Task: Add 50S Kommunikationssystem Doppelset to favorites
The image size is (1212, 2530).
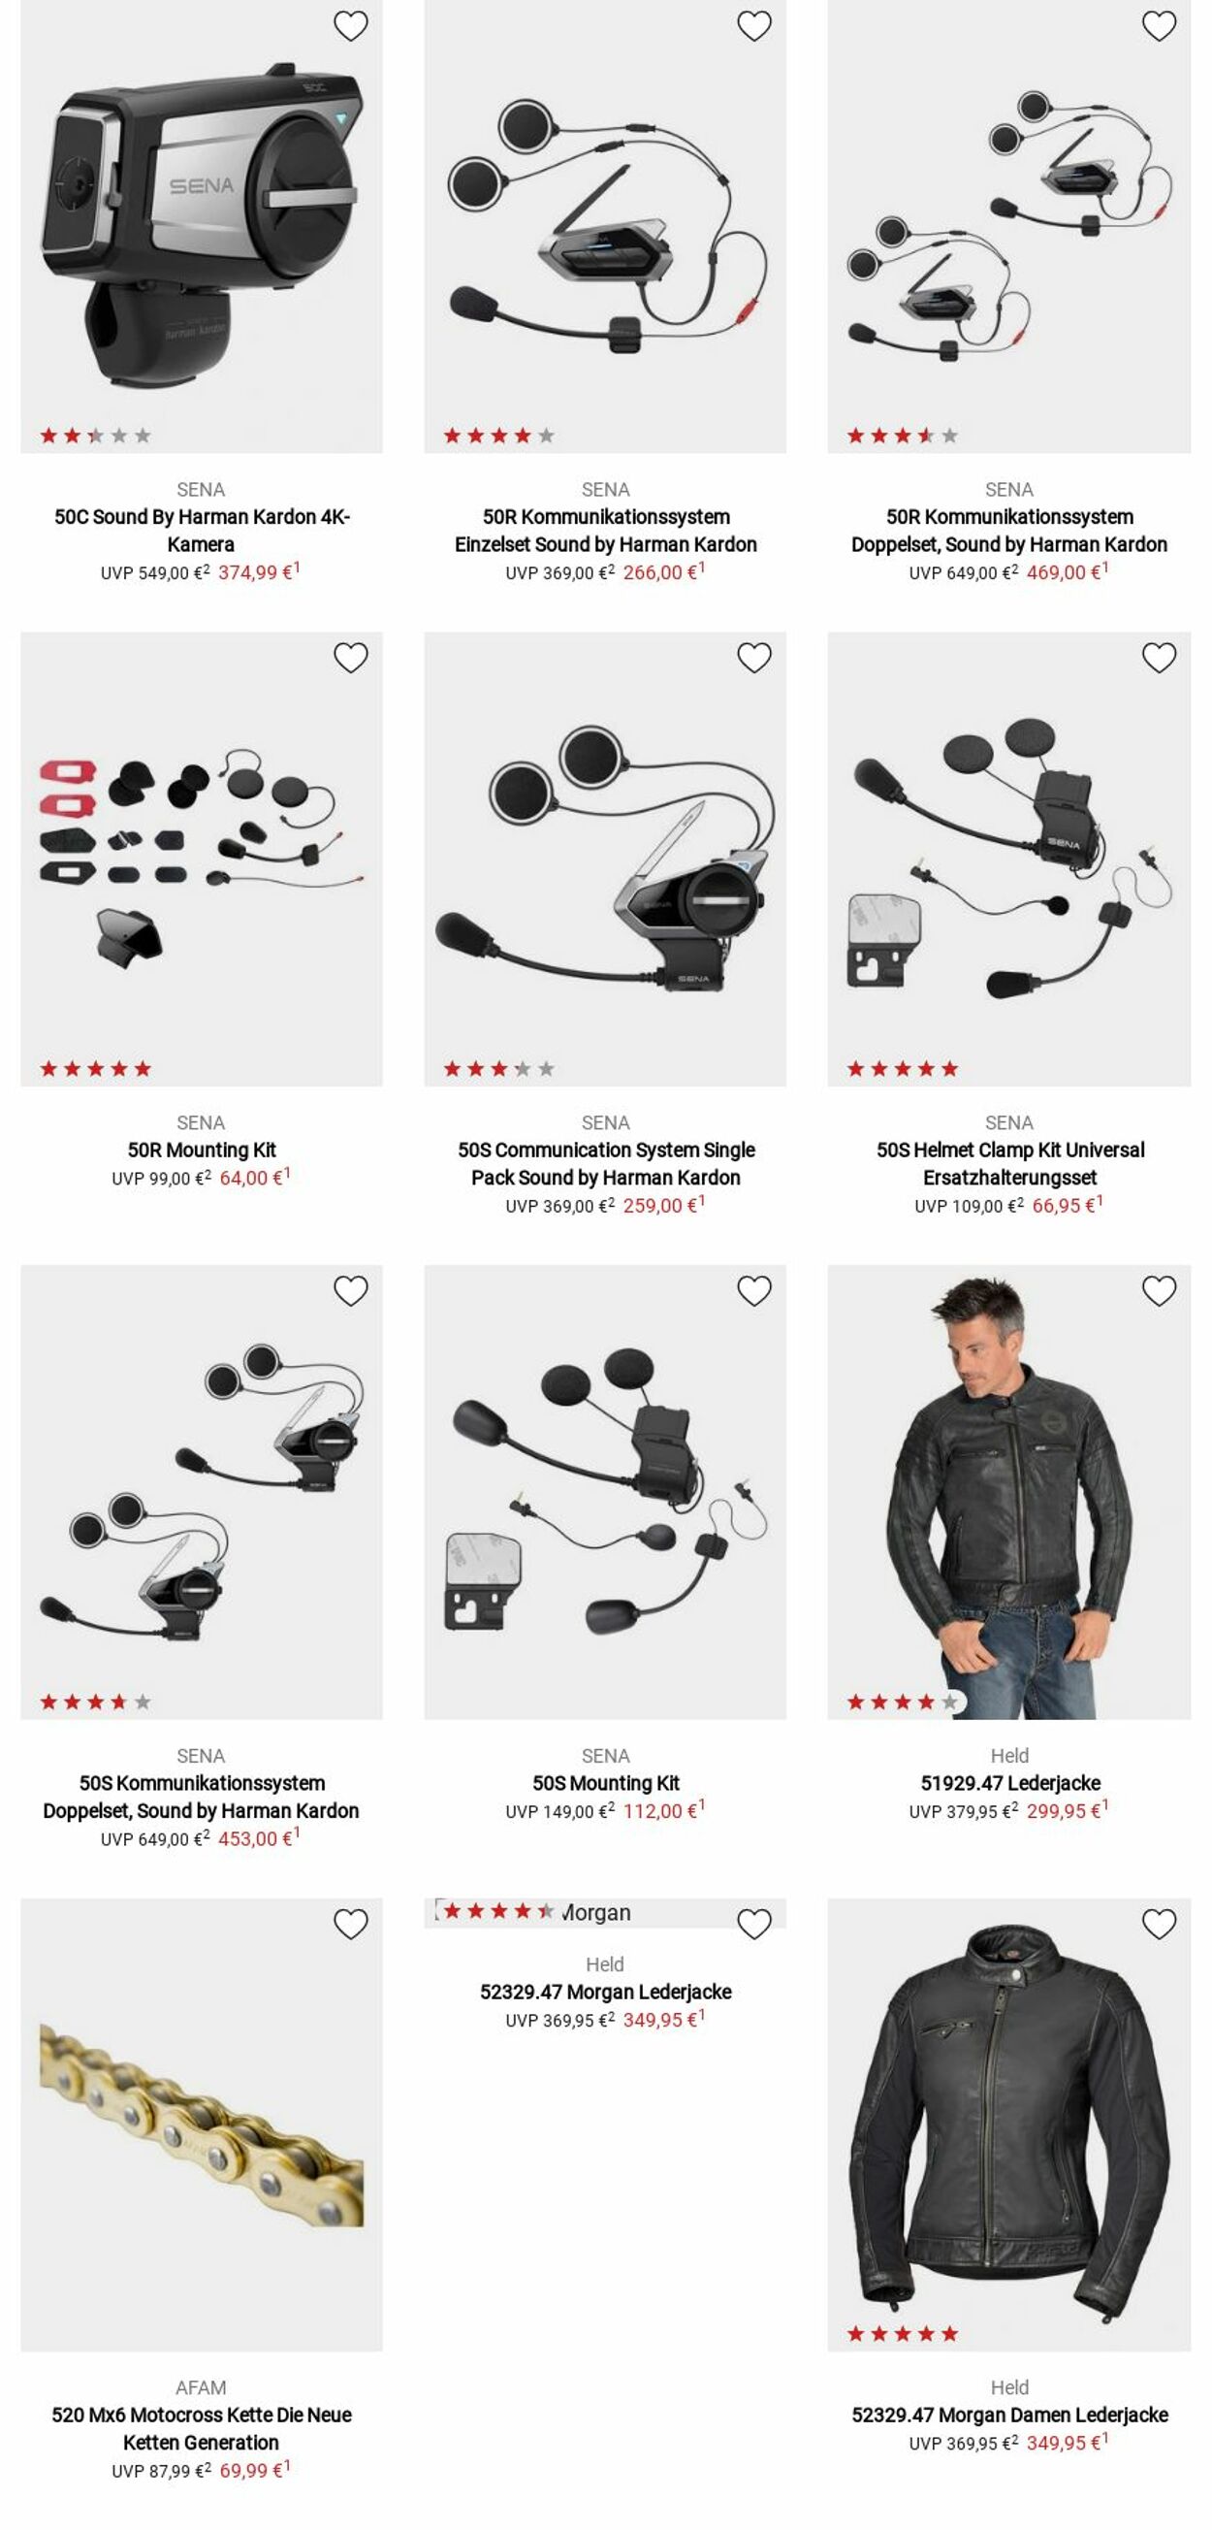Action: pos(350,1291)
